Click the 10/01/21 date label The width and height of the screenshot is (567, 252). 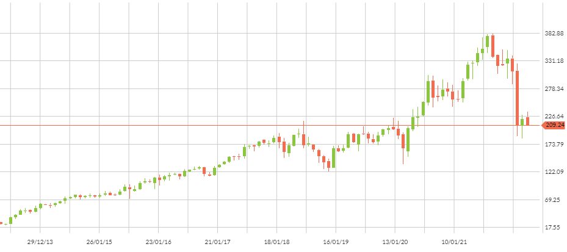tap(454, 242)
